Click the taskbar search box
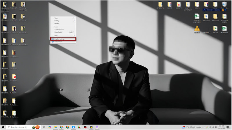This screenshot has height=130, width=232. click(19, 127)
